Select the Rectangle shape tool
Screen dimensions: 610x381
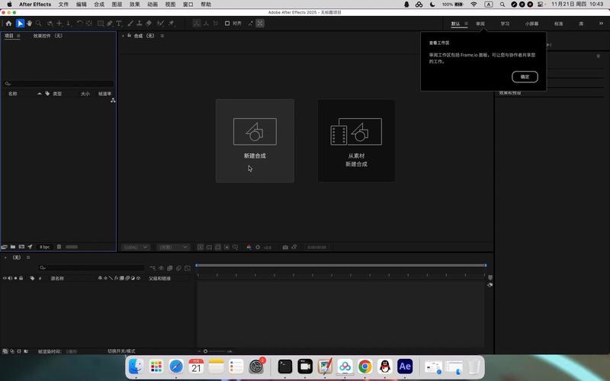click(x=101, y=24)
